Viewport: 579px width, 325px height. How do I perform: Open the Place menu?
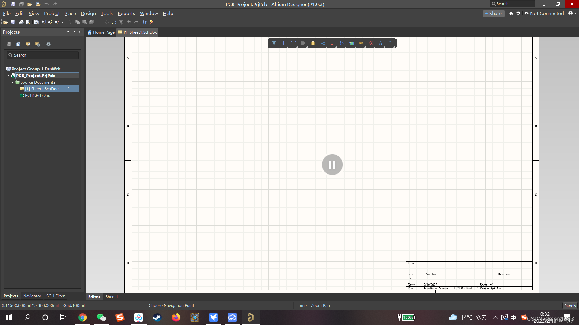point(70,13)
